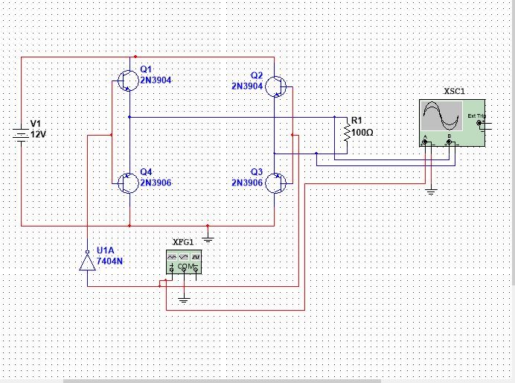Select the Q4 2N3906 model label
This screenshot has width=515, height=383.
[x=156, y=183]
